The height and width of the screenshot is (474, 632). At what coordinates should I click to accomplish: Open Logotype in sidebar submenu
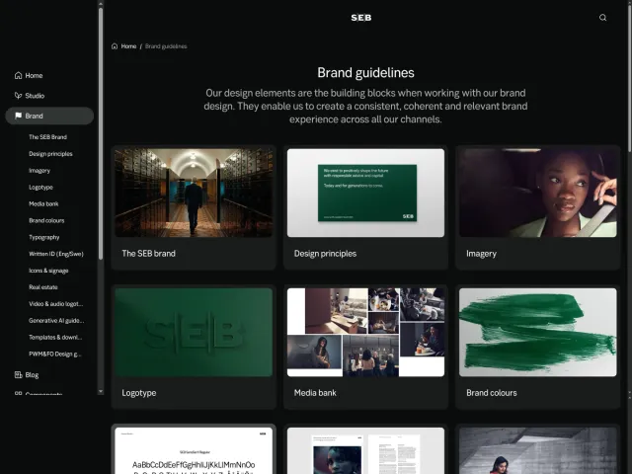[40, 187]
